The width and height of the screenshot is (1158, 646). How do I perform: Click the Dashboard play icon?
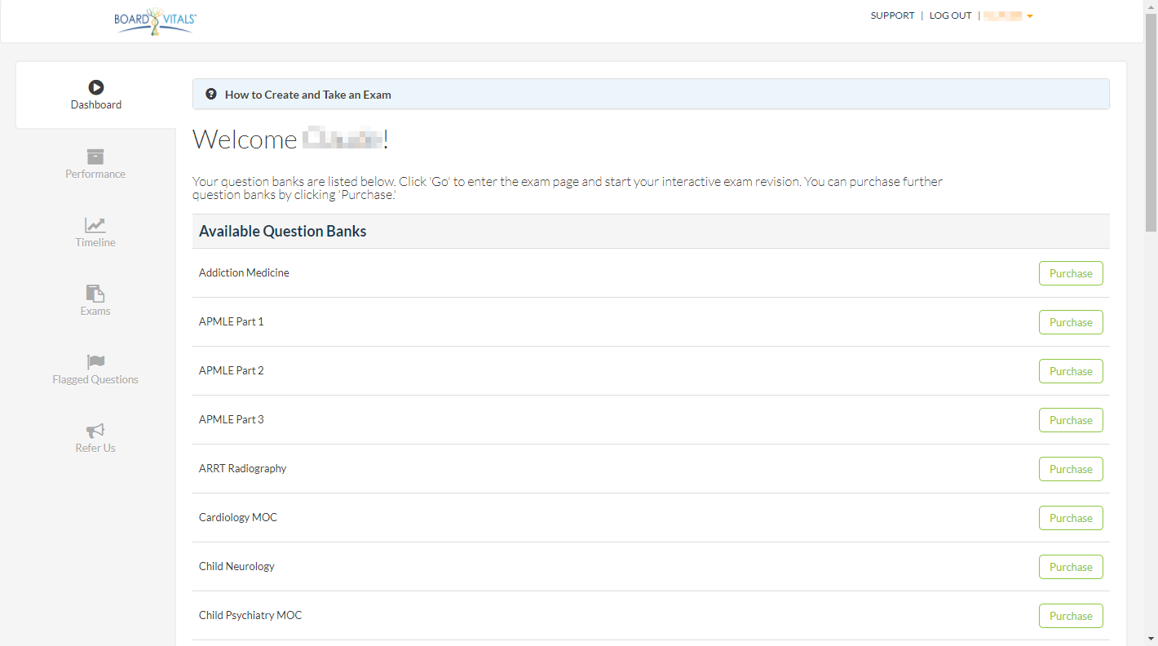pos(96,87)
